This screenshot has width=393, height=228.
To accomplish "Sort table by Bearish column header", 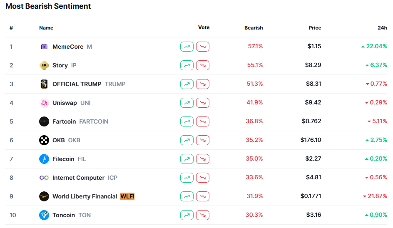I will click(x=254, y=28).
